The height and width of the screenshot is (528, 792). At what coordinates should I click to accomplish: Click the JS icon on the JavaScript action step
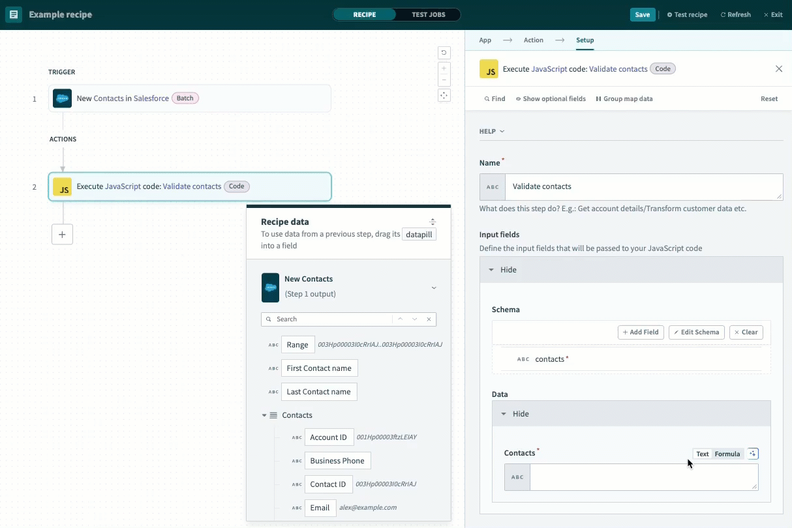tap(63, 187)
